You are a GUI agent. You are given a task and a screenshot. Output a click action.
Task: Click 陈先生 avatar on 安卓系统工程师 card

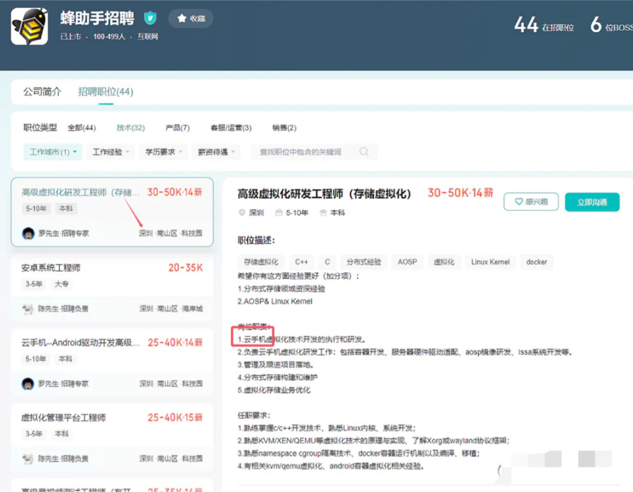[28, 309]
